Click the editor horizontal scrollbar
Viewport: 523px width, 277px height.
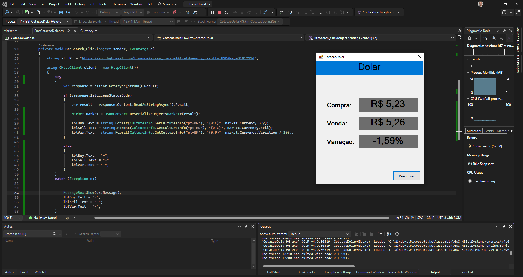(241, 218)
